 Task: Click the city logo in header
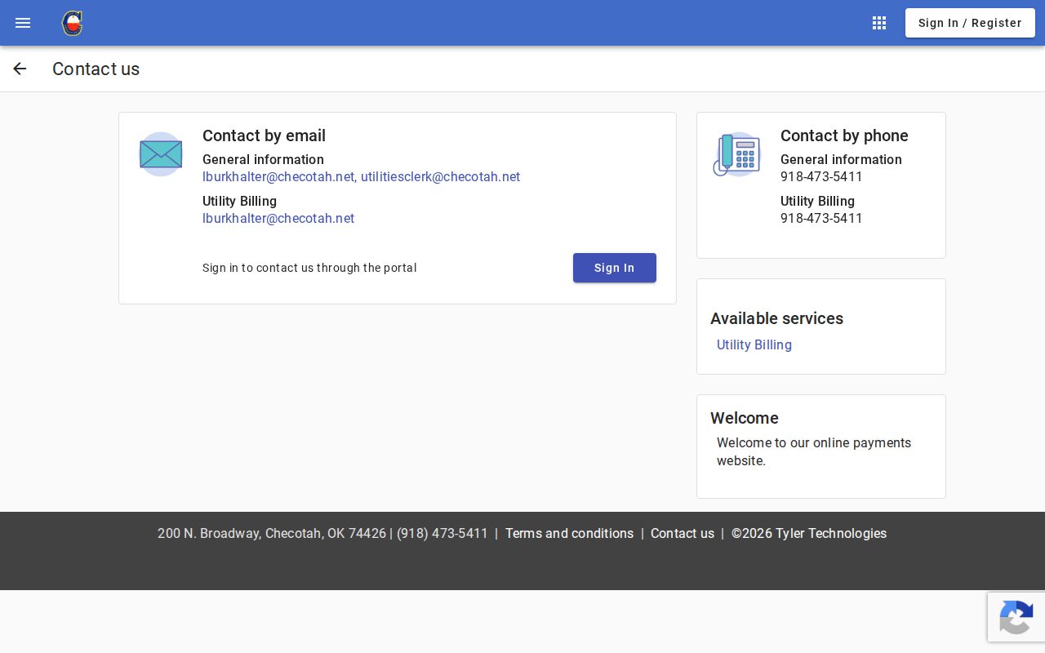73,23
